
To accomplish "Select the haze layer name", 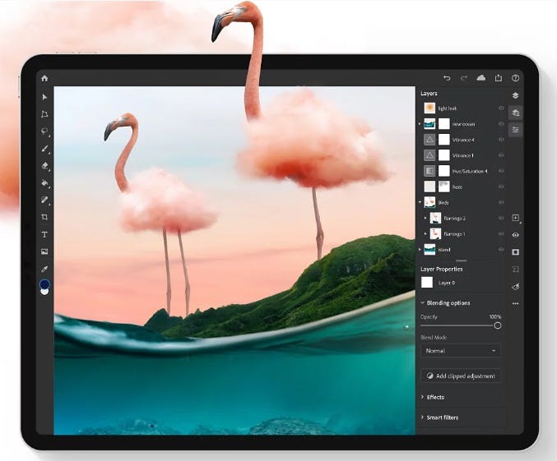I will (457, 187).
